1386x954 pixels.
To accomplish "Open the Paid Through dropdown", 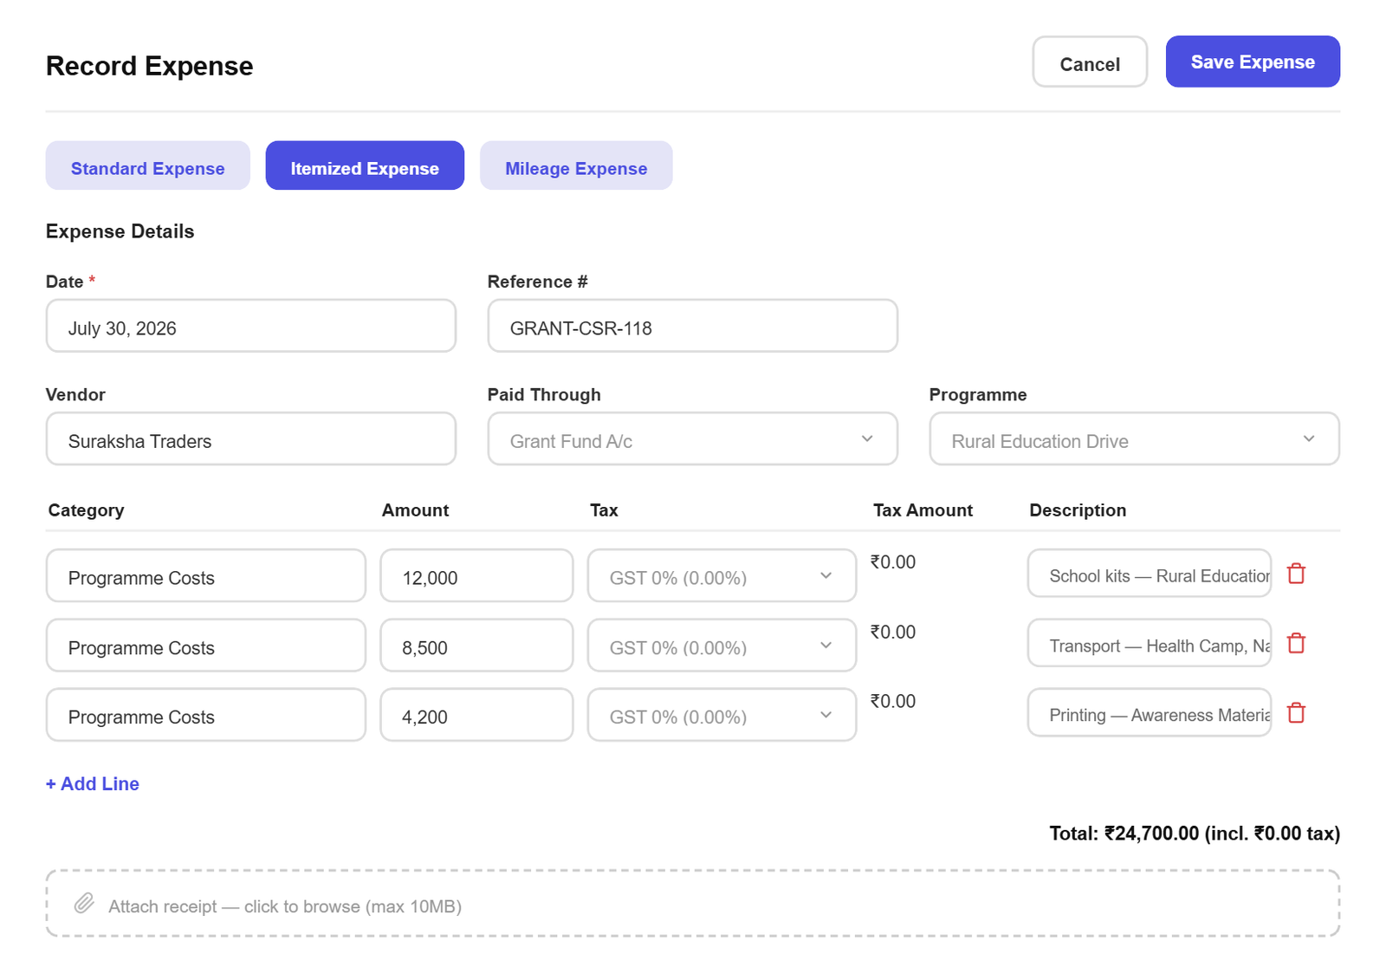I will click(x=692, y=438).
